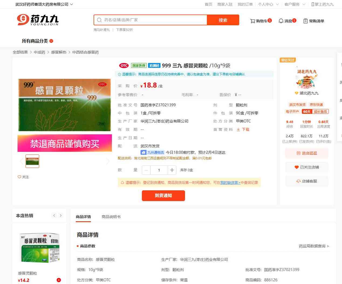Click the first-sale documents download icon

(238, 129)
